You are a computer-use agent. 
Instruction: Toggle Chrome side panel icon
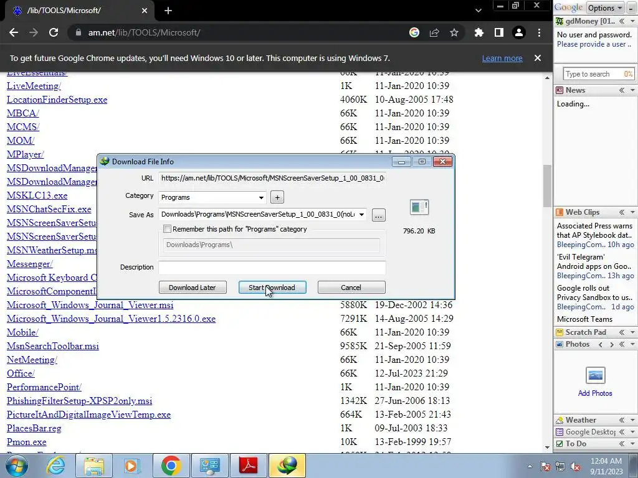click(499, 32)
